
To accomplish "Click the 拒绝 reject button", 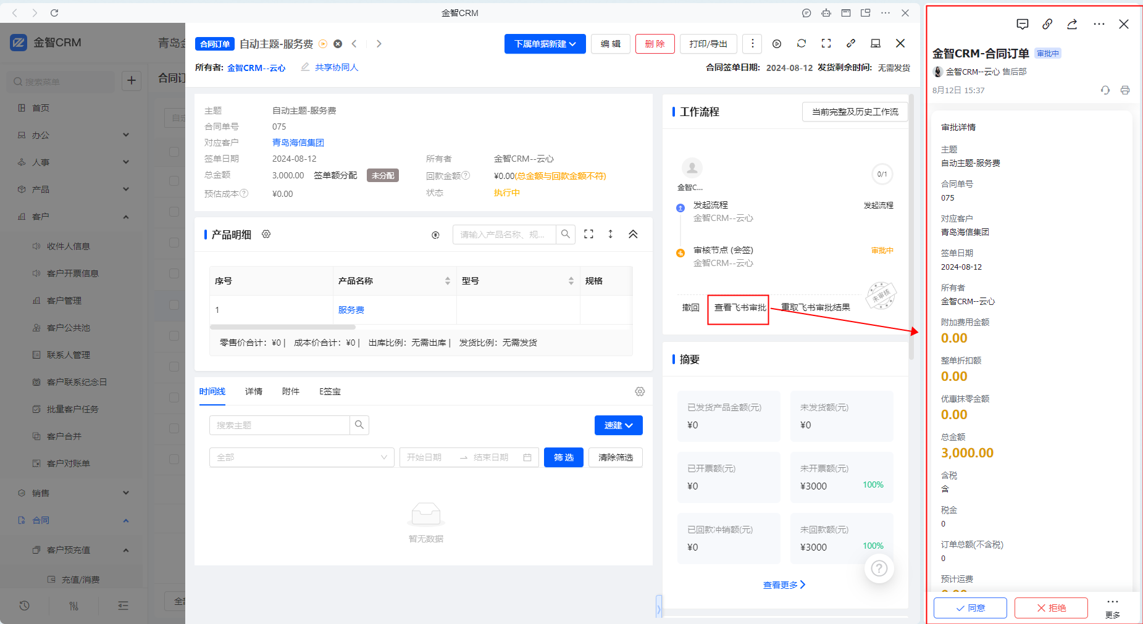I will point(1050,608).
